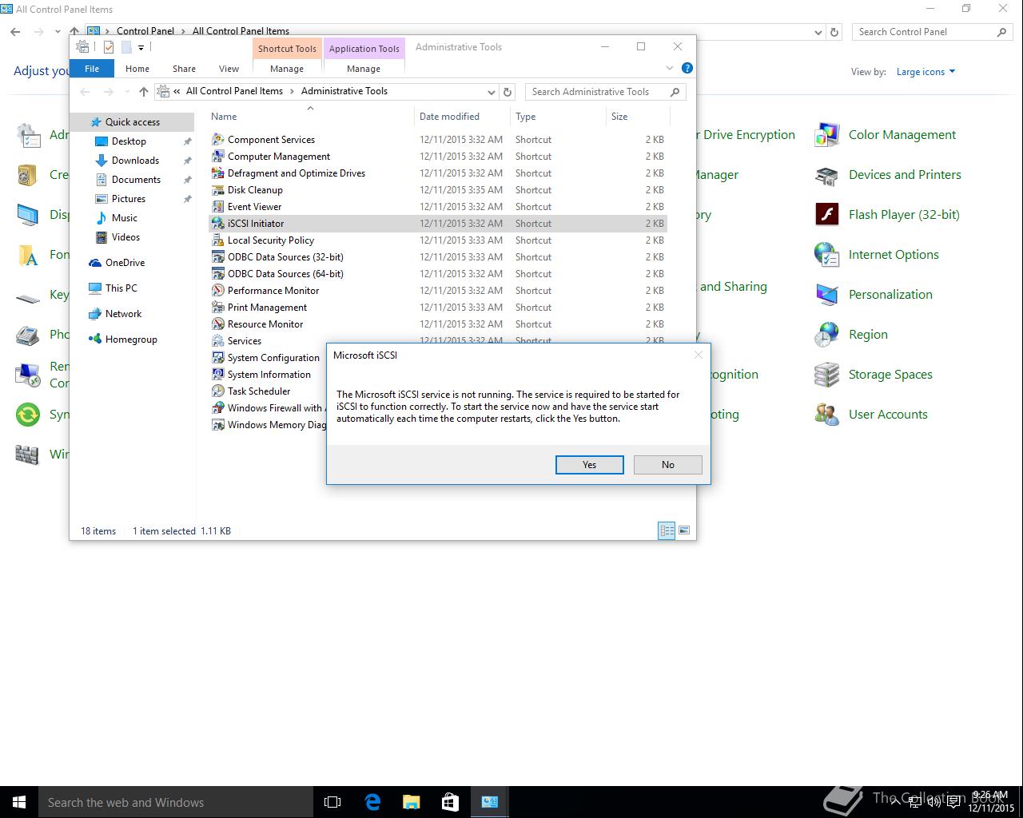Select the iSCSI Initiator icon
Image resolution: width=1023 pixels, height=818 pixels.
click(218, 224)
